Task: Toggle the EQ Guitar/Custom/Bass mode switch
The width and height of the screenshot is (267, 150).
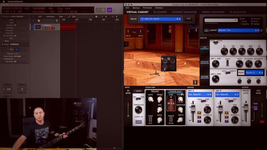Action: (x=216, y=42)
